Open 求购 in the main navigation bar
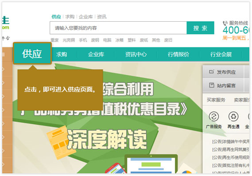The width and height of the screenshot is (252, 176). point(62,54)
